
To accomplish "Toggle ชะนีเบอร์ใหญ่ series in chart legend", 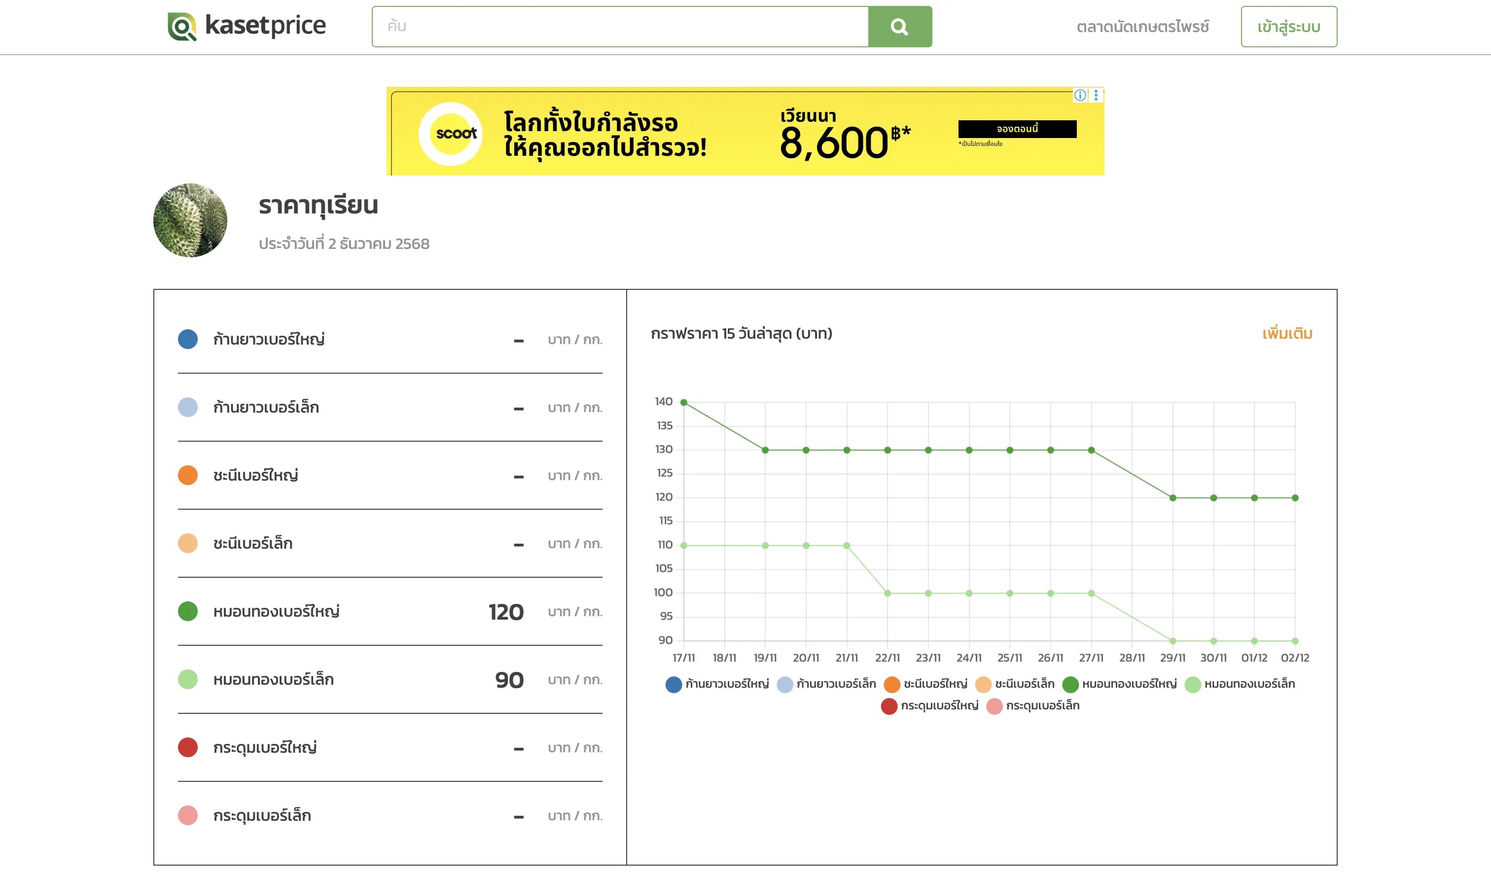I will point(935,684).
